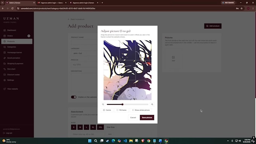This screenshot has height=144, width=256.
Task: Click Show whole picture button
Action: click(x=141, y=110)
